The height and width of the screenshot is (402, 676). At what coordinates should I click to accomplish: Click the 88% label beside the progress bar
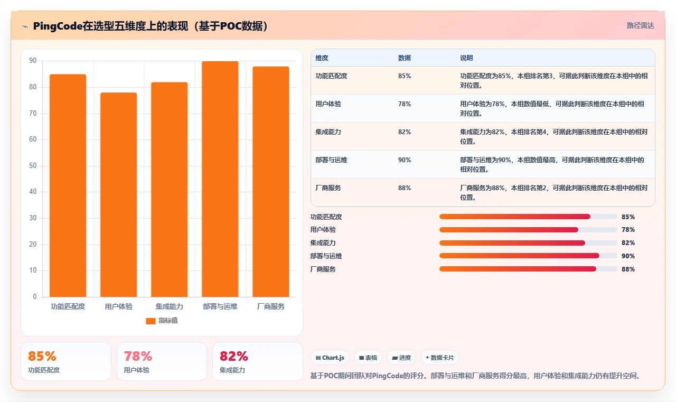point(628,269)
